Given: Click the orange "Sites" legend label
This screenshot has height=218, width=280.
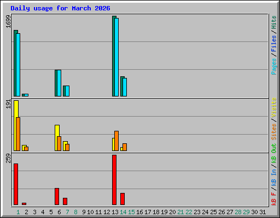Looking at the screenshot, I should [x=274, y=132].
